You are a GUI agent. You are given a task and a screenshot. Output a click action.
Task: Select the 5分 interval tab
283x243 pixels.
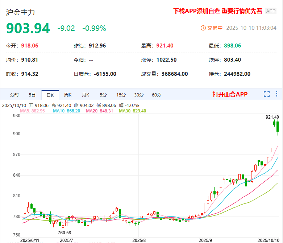click(103, 95)
